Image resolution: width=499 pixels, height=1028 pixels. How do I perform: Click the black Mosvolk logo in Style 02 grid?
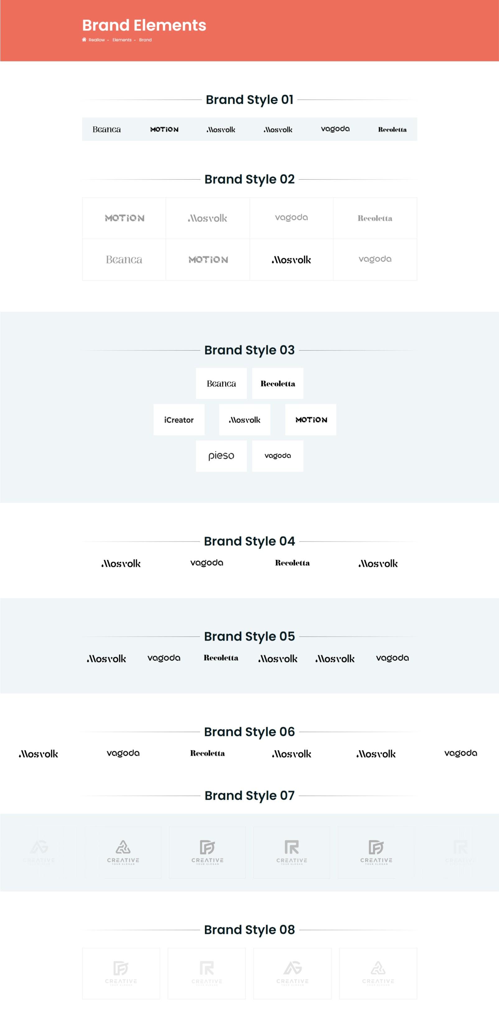click(x=291, y=260)
